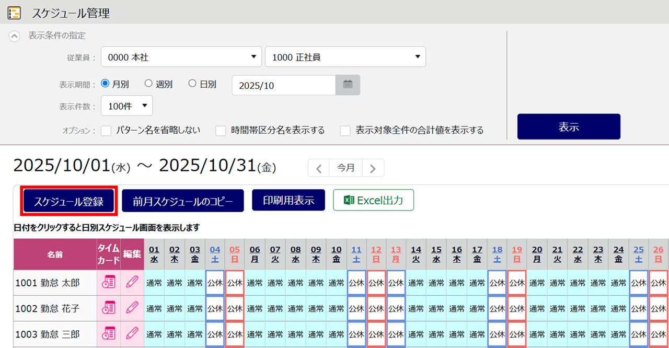669x348 pixels.
Task: Open the 1000 正社員 employee type dropdown
Action: point(345,57)
